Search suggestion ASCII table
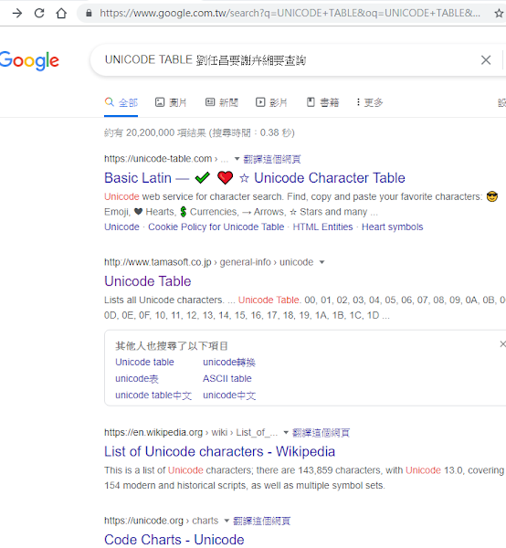506x548 pixels. pos(227,378)
